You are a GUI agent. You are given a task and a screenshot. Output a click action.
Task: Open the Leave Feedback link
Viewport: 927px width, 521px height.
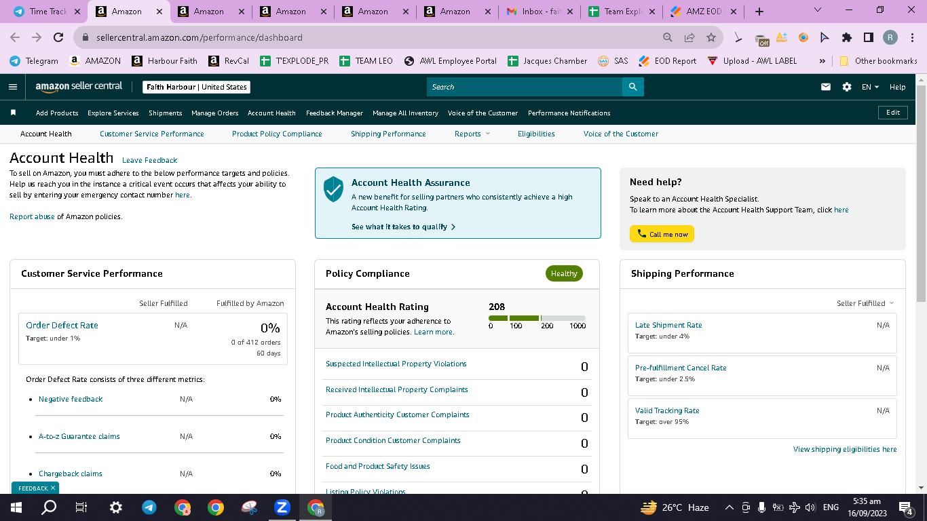coord(149,160)
